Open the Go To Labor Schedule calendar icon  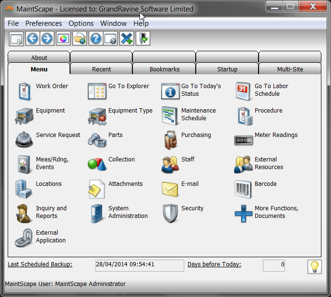pos(243,91)
